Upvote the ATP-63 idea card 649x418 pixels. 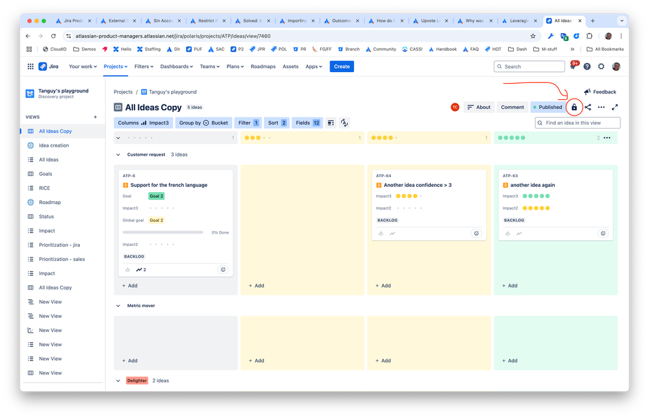coord(508,234)
